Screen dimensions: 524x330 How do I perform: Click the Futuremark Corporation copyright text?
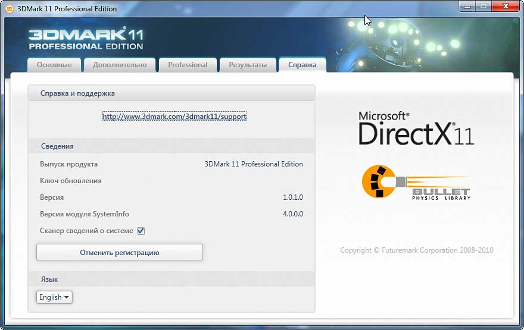416,250
